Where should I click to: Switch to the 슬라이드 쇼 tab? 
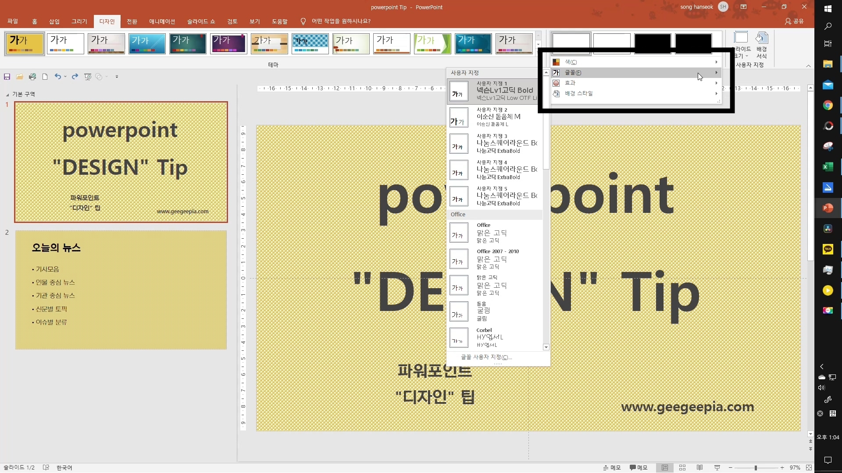point(201,21)
